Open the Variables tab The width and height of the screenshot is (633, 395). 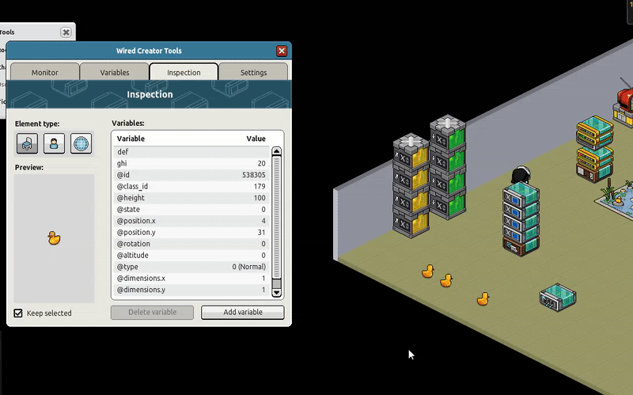point(115,73)
